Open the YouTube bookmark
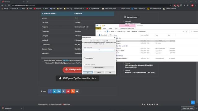 (x=37, y=9)
